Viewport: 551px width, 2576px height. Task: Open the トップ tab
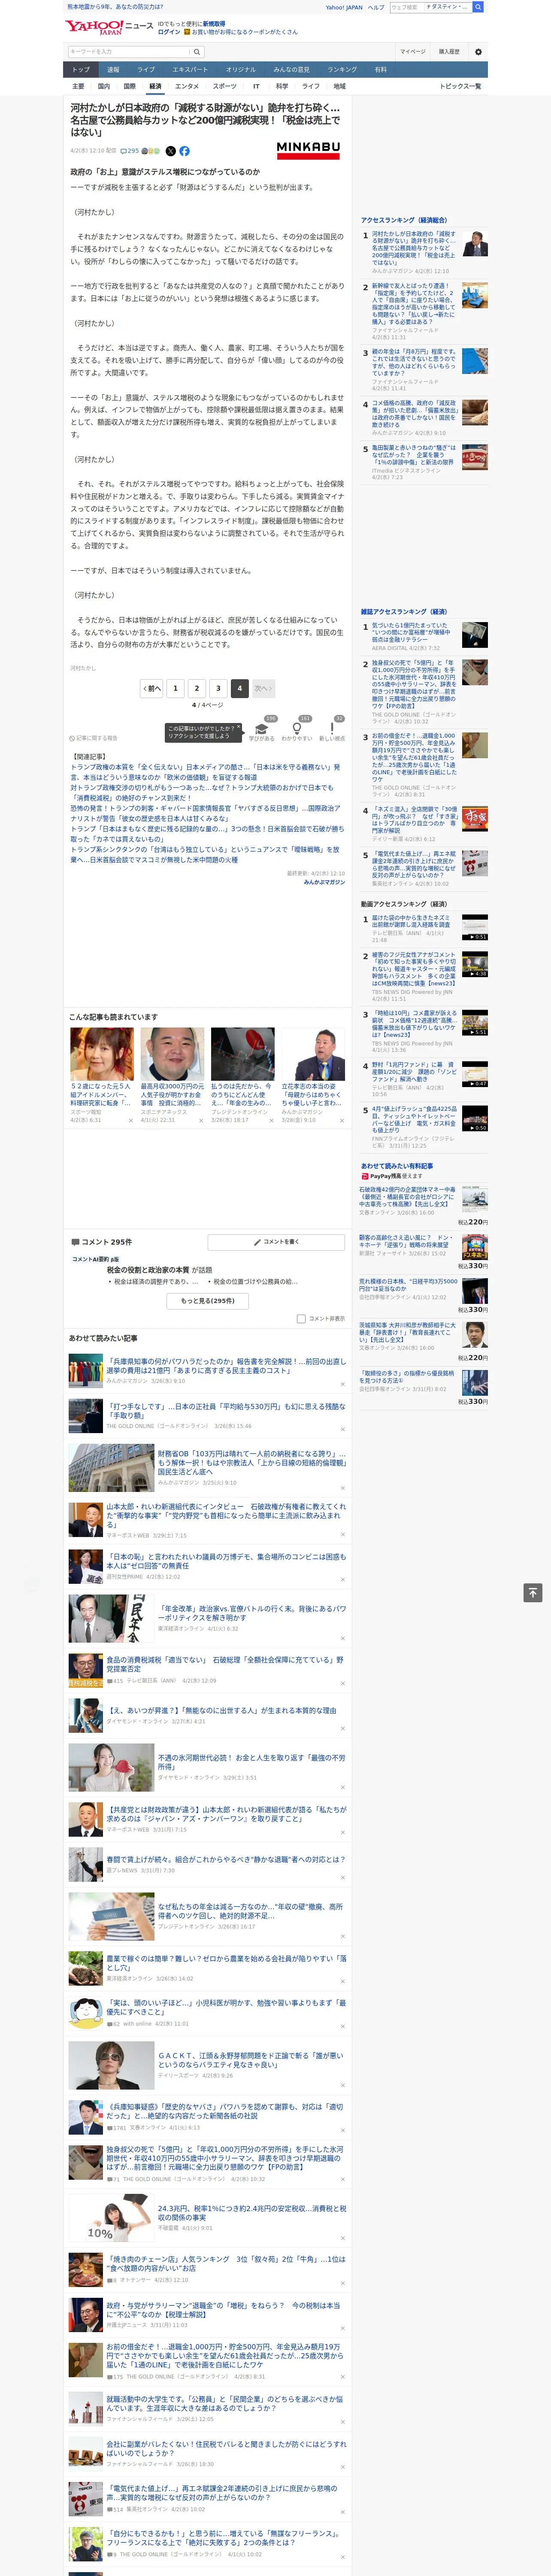[x=81, y=70]
